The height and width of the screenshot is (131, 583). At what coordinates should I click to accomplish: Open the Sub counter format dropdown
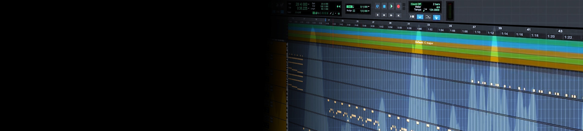[309, 8]
